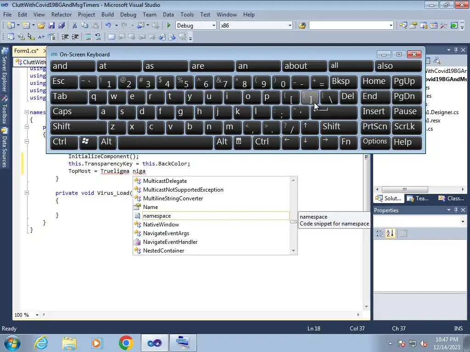Screen dimensions: 470x352
Task: Open the Windows Start menu orb
Action: [x=12, y=343]
